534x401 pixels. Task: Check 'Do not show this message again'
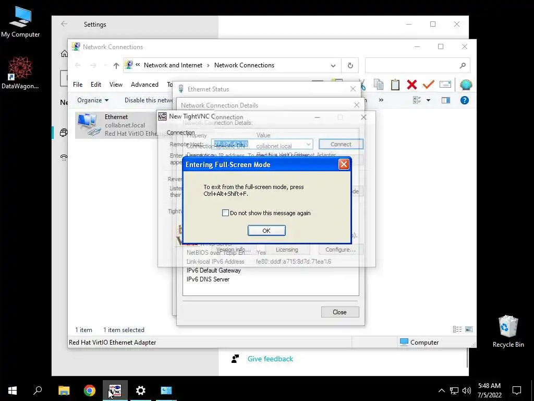(x=225, y=213)
